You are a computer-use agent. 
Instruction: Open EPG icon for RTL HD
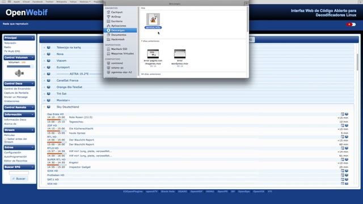[x=343, y=137]
